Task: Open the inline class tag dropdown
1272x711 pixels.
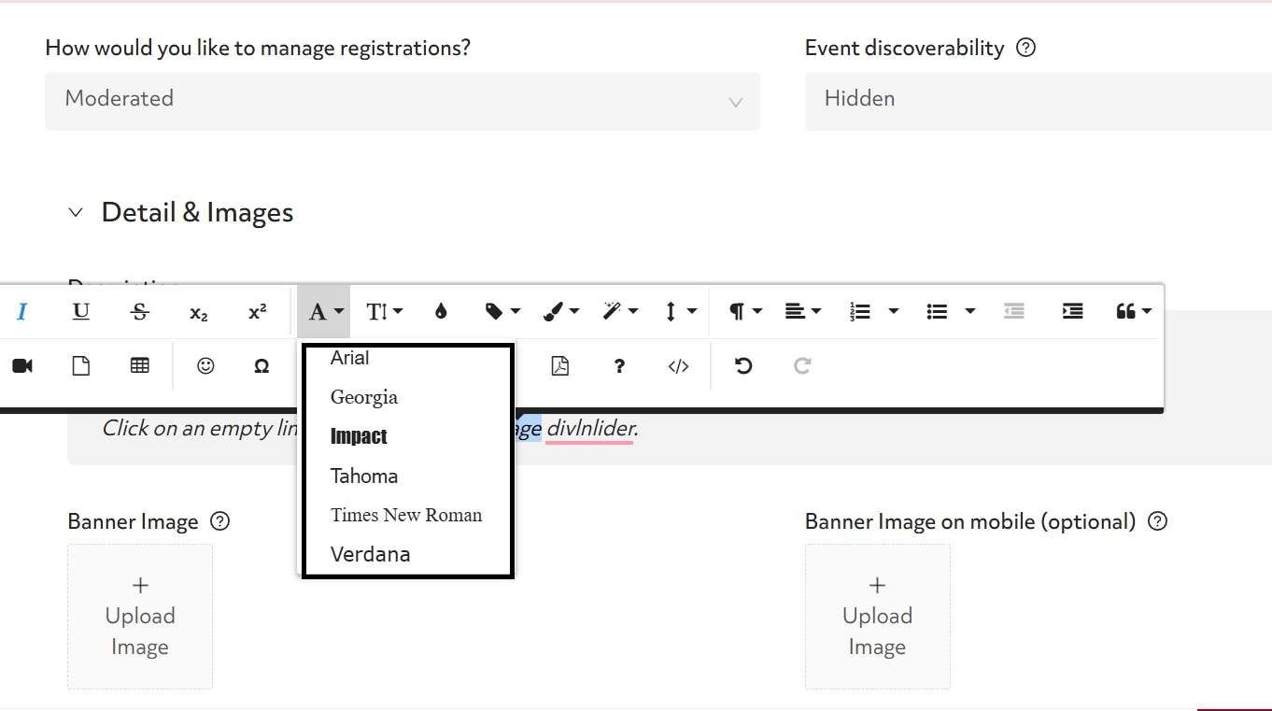Action: click(502, 311)
